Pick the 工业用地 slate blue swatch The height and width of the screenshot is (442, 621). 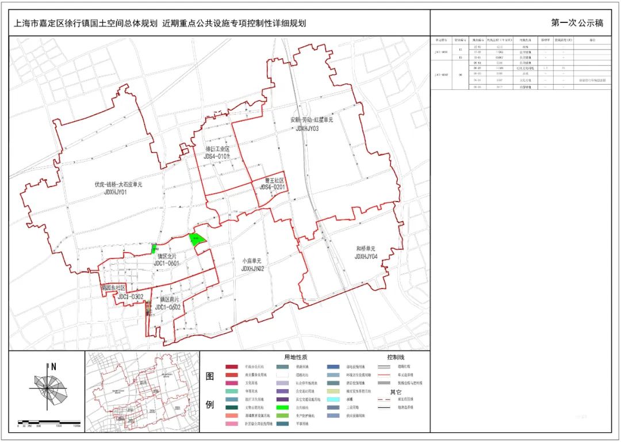click(x=333, y=407)
